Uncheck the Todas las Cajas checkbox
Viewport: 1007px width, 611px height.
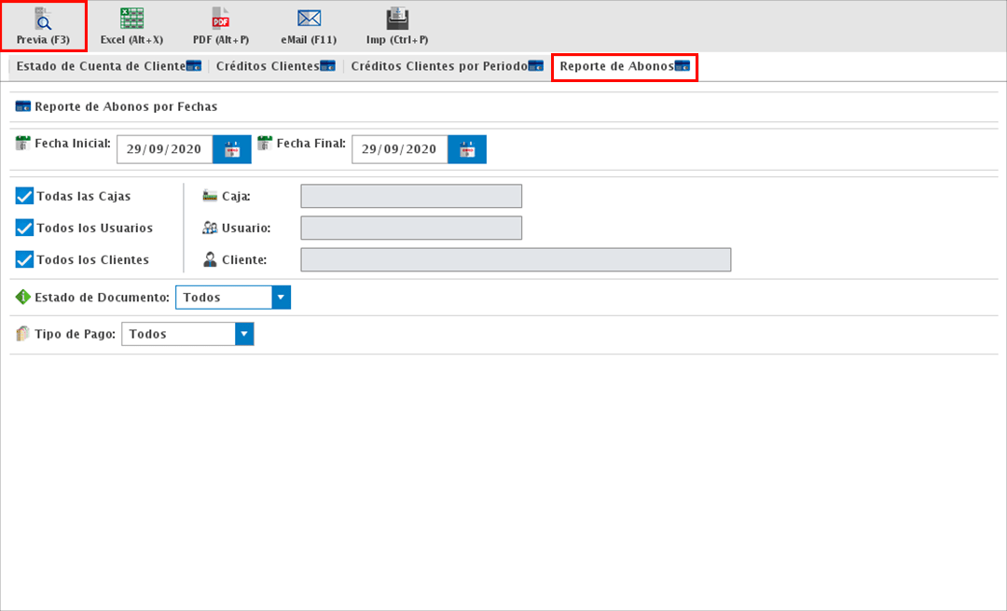pos(25,196)
